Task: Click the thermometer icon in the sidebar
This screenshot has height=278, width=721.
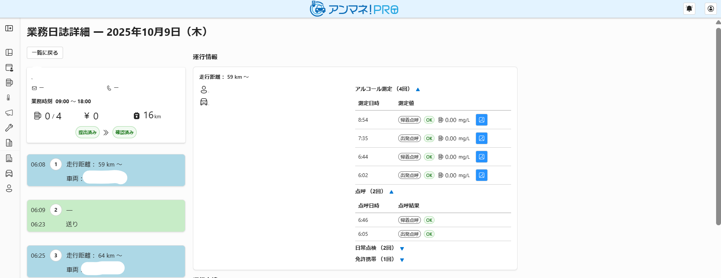Action: (9, 98)
